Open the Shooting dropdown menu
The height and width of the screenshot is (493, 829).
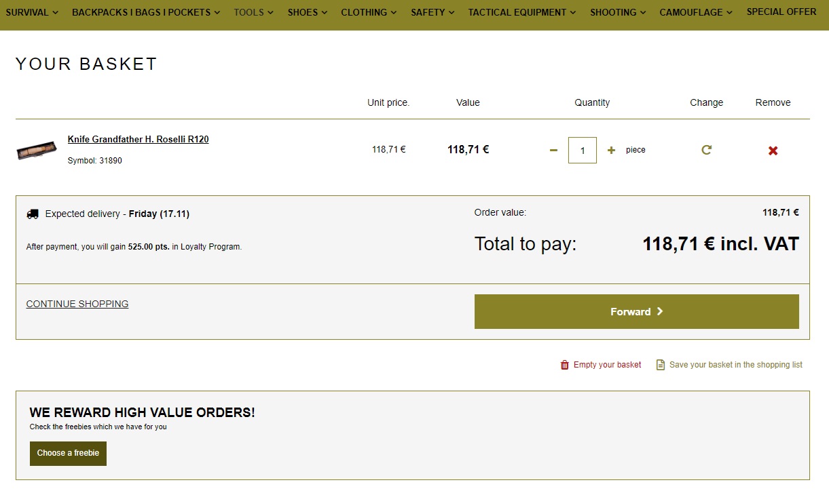(619, 12)
